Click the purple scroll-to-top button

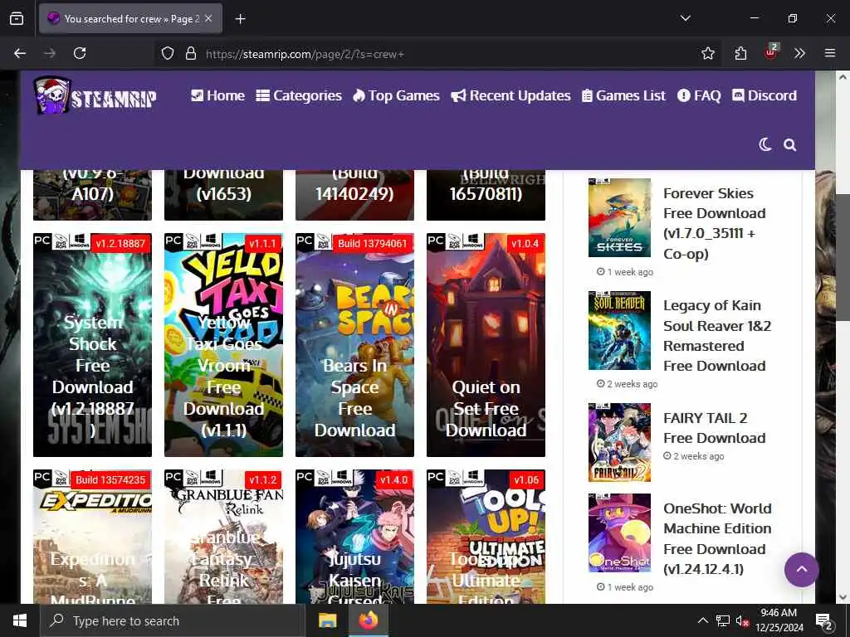point(801,570)
